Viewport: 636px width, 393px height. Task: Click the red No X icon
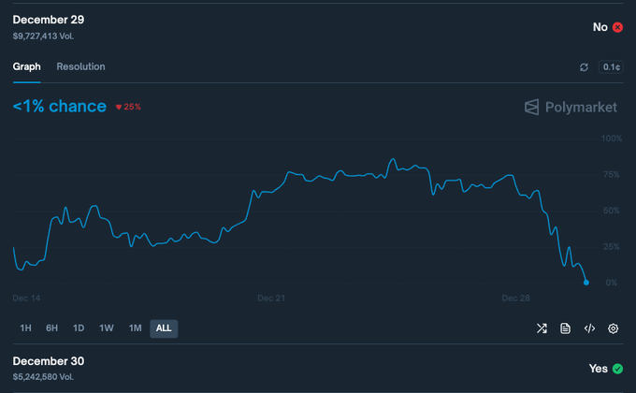617,27
